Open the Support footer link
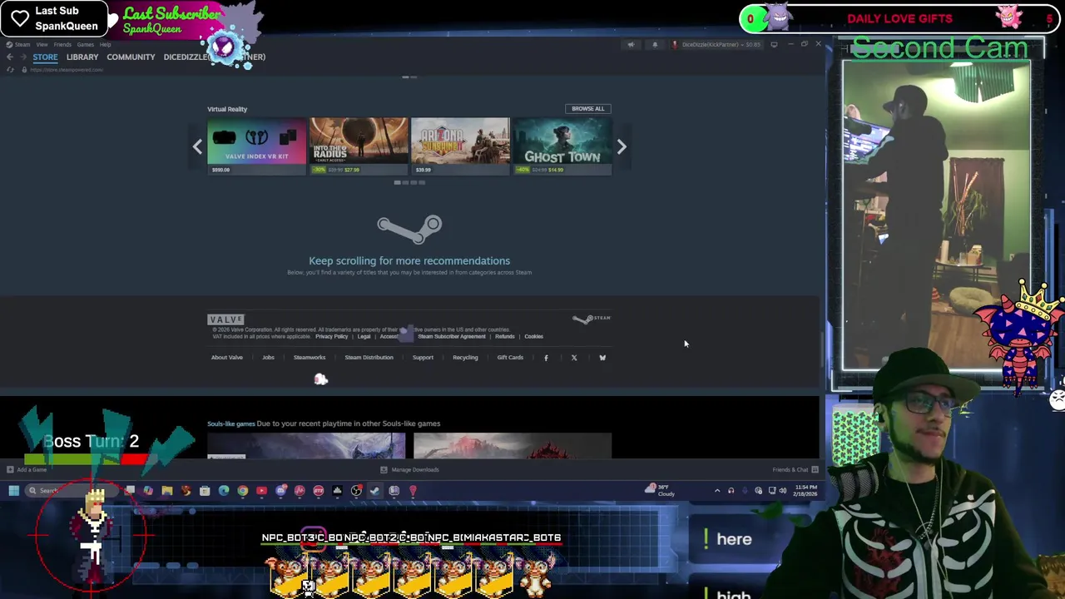The height and width of the screenshot is (599, 1065). (x=423, y=357)
